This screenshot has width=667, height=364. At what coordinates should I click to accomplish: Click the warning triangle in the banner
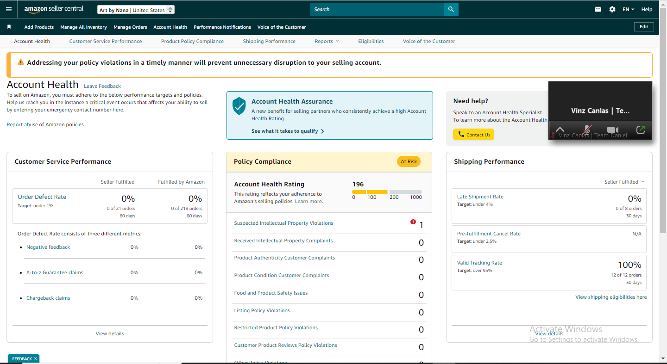coord(20,62)
